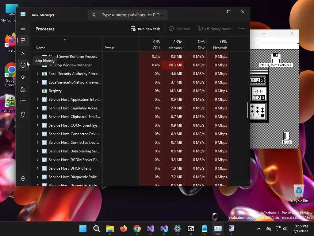Click the 14.3 MB memory value for Registry
314x236 pixels.
pos(176,91)
